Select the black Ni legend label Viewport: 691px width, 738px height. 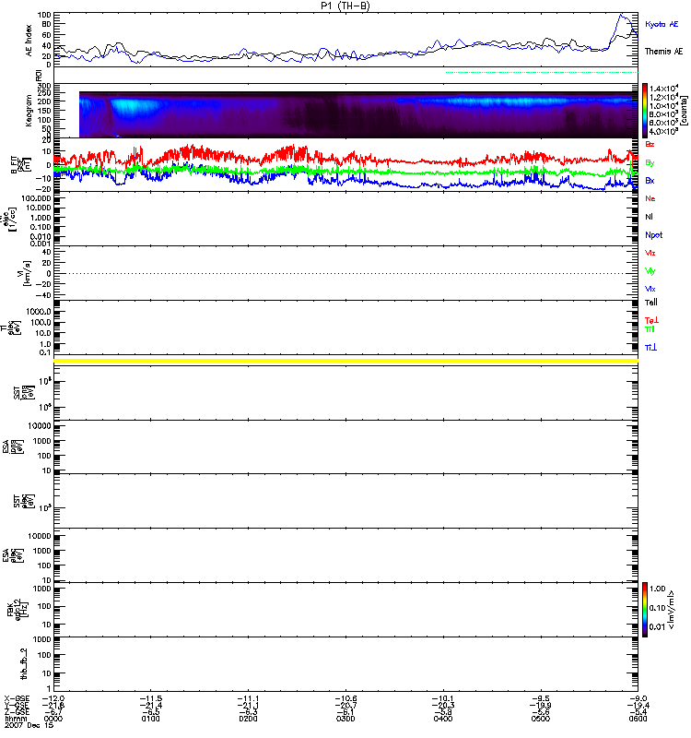(649, 217)
